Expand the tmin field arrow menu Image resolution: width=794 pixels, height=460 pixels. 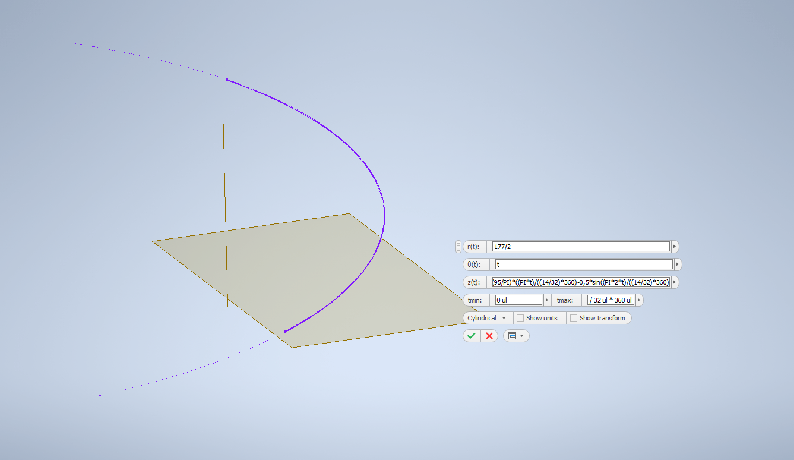pyautogui.click(x=547, y=300)
